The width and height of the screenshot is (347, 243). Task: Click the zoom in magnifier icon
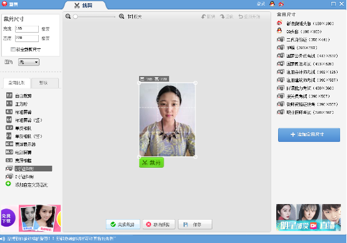tap(122, 16)
